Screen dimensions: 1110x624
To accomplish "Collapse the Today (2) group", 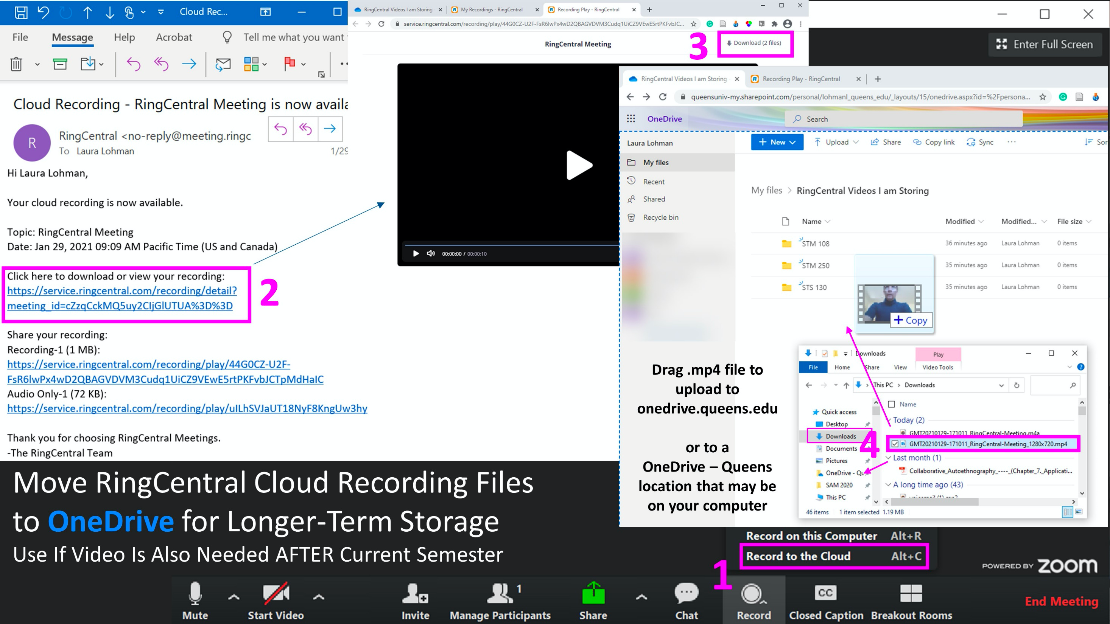I will (x=888, y=420).
